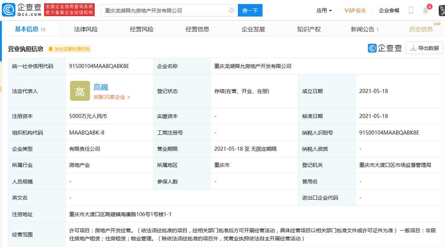Switch to the 知识产权 tab
This screenshot has width=445, height=247.
309,29
